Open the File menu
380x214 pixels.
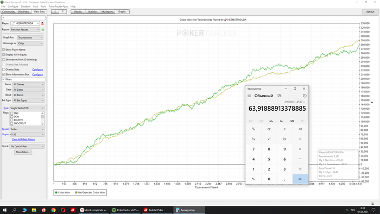tap(3, 7)
